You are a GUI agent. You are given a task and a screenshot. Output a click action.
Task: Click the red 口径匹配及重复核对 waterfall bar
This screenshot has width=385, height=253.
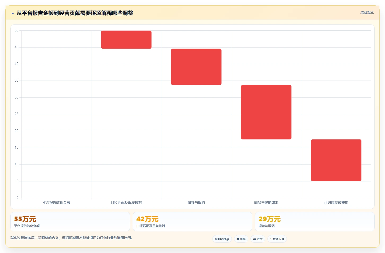[x=126, y=40]
